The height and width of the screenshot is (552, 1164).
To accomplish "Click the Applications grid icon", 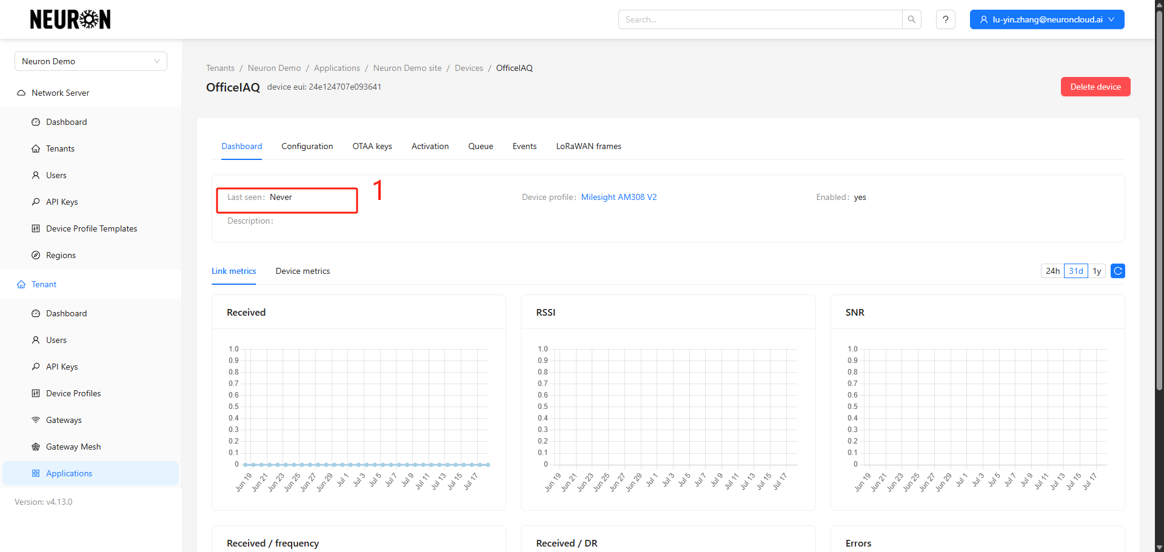I will (x=36, y=473).
